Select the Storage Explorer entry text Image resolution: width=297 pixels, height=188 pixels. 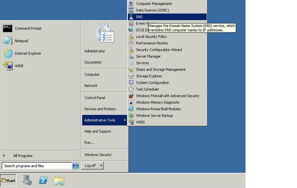click(x=149, y=76)
